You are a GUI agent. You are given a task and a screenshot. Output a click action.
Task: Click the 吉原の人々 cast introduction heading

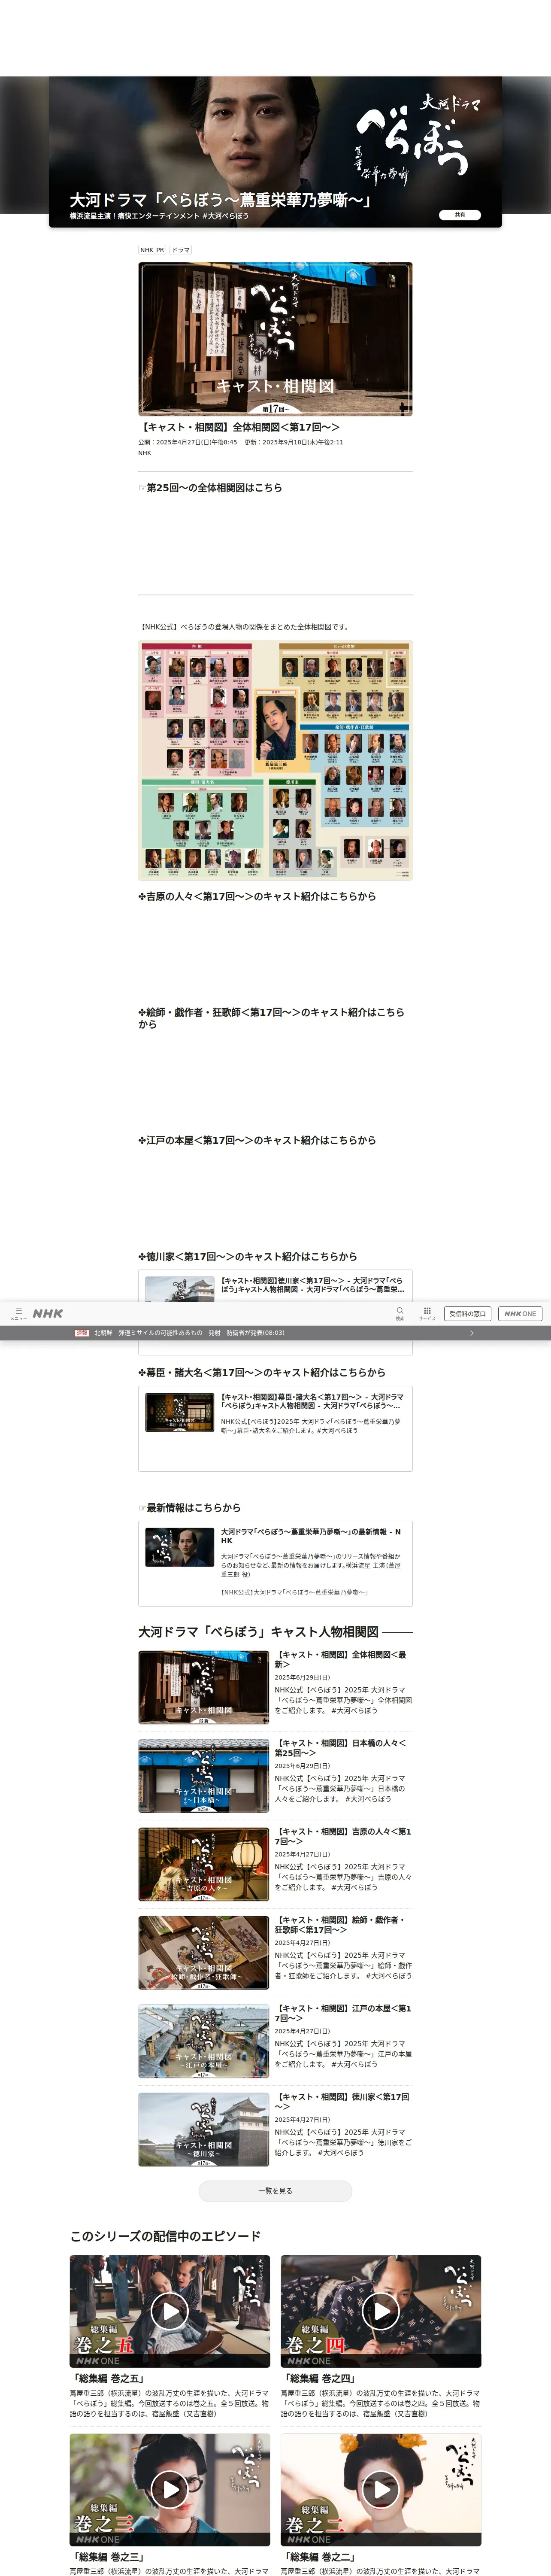point(257,896)
